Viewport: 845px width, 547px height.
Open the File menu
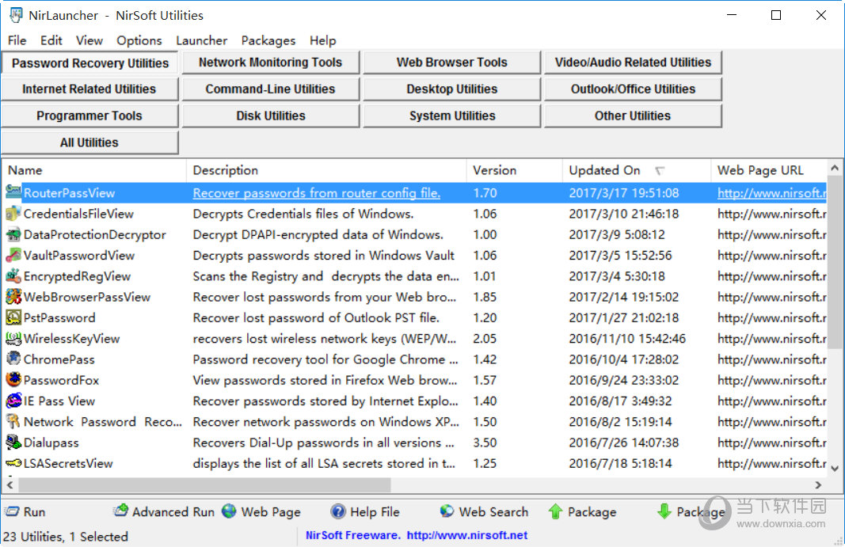pyautogui.click(x=17, y=40)
